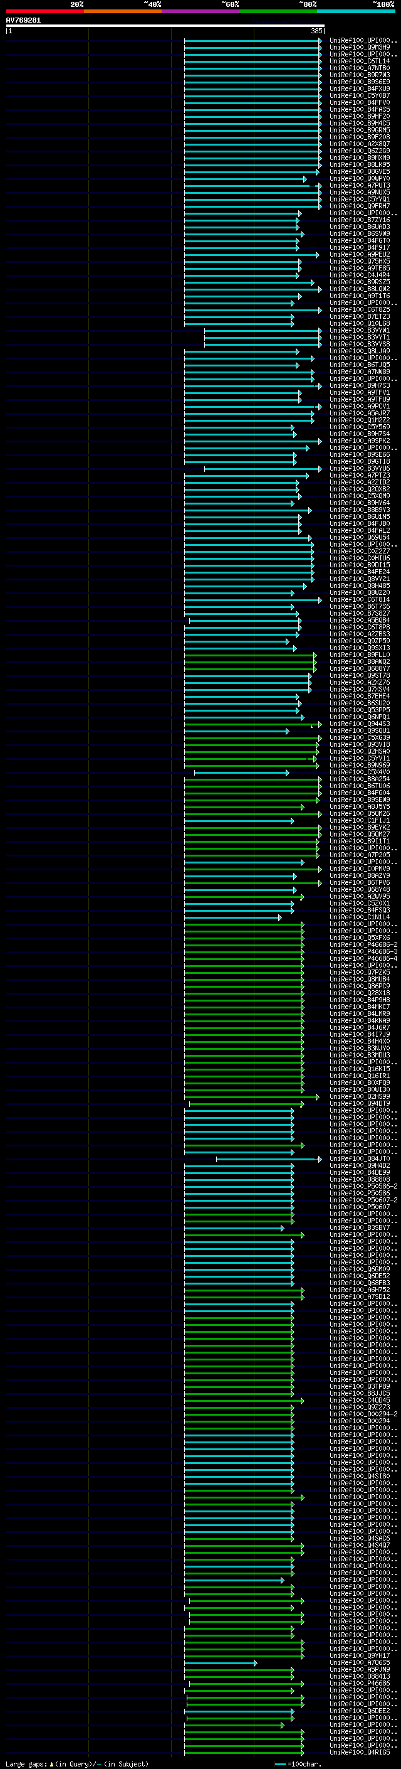Click the UniRef100_C6T8Z5 label
Screen dimensions: 401x1769
[x=360, y=310]
